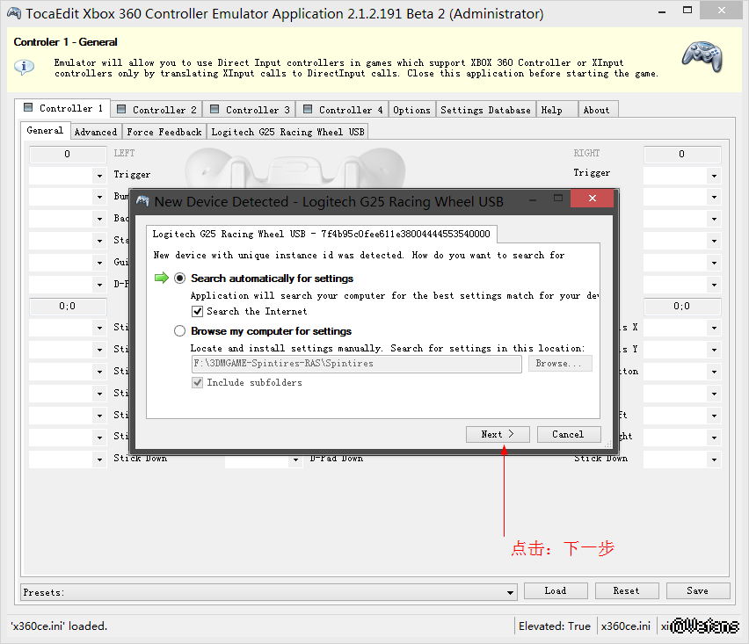The width and height of the screenshot is (749, 644).
Task: Expand the left Start button dropdown
Action: (x=99, y=241)
